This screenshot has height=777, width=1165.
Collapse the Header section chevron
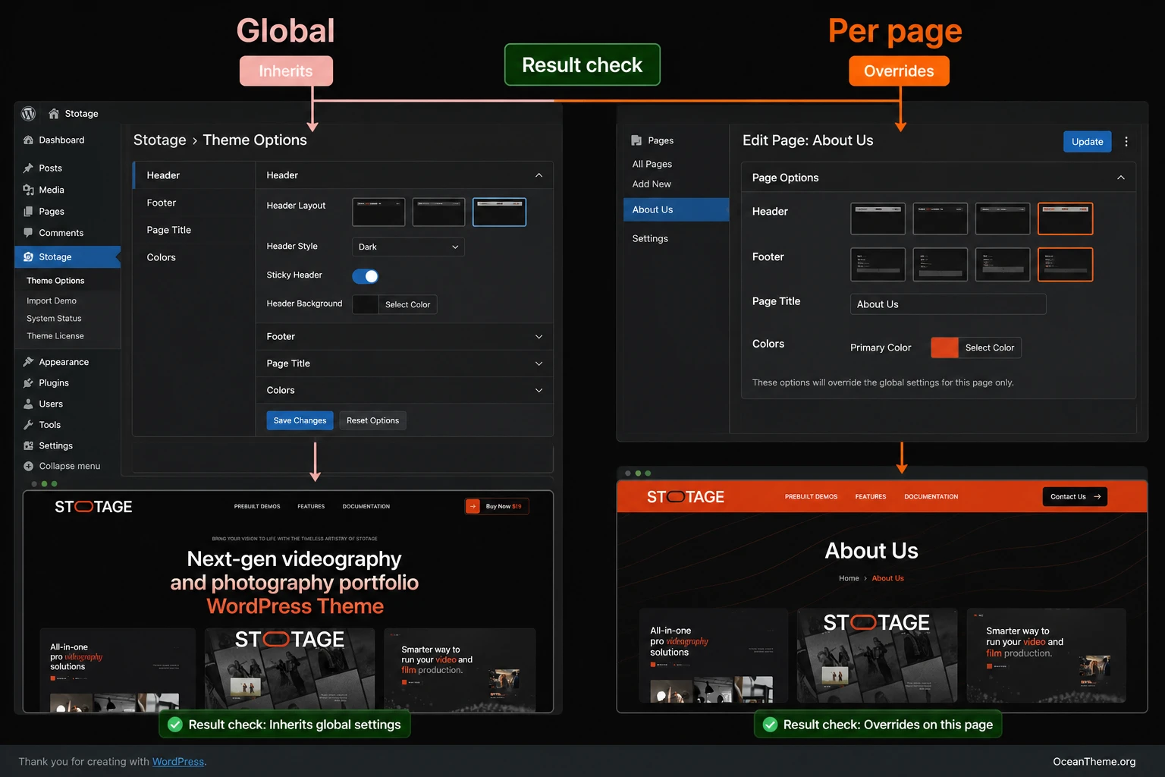coord(539,175)
